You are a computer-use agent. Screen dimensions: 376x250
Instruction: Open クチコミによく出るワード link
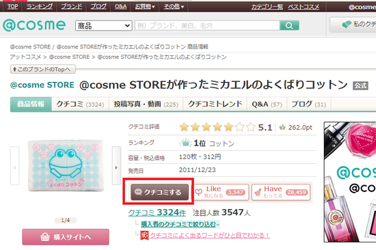(210, 236)
